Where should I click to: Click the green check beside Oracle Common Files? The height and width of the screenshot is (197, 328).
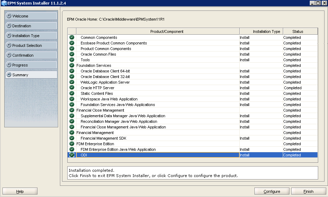[72, 54]
